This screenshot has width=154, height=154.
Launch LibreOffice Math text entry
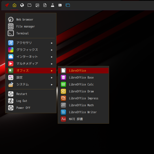tap(81, 105)
